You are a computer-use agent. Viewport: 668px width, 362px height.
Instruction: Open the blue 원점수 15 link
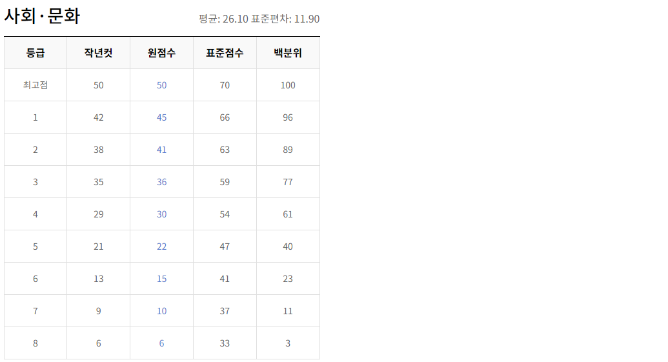tap(161, 279)
